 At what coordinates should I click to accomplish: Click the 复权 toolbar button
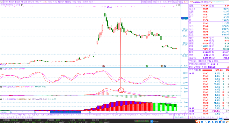point(144,2)
